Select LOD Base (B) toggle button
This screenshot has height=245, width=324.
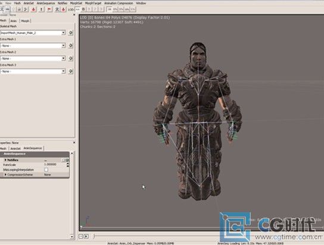83,10
